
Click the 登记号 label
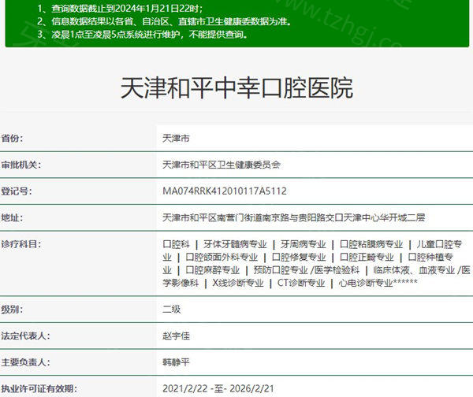[17, 191]
